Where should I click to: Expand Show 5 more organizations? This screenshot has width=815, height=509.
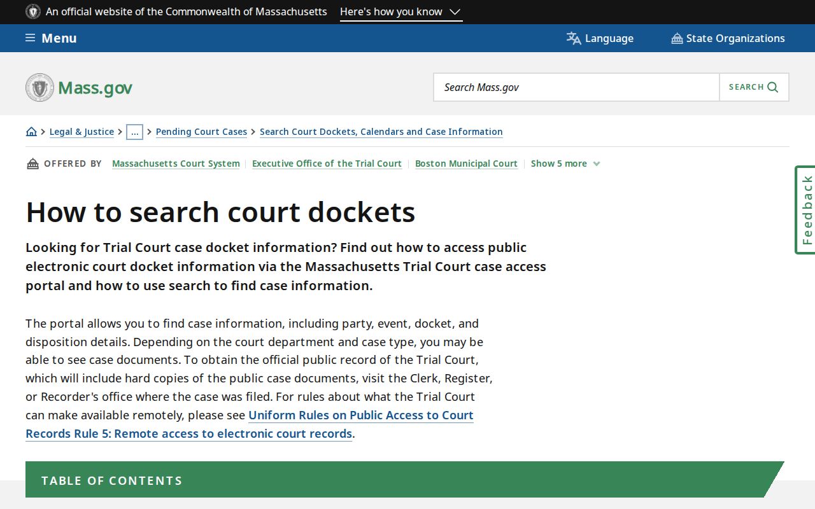[x=565, y=164]
